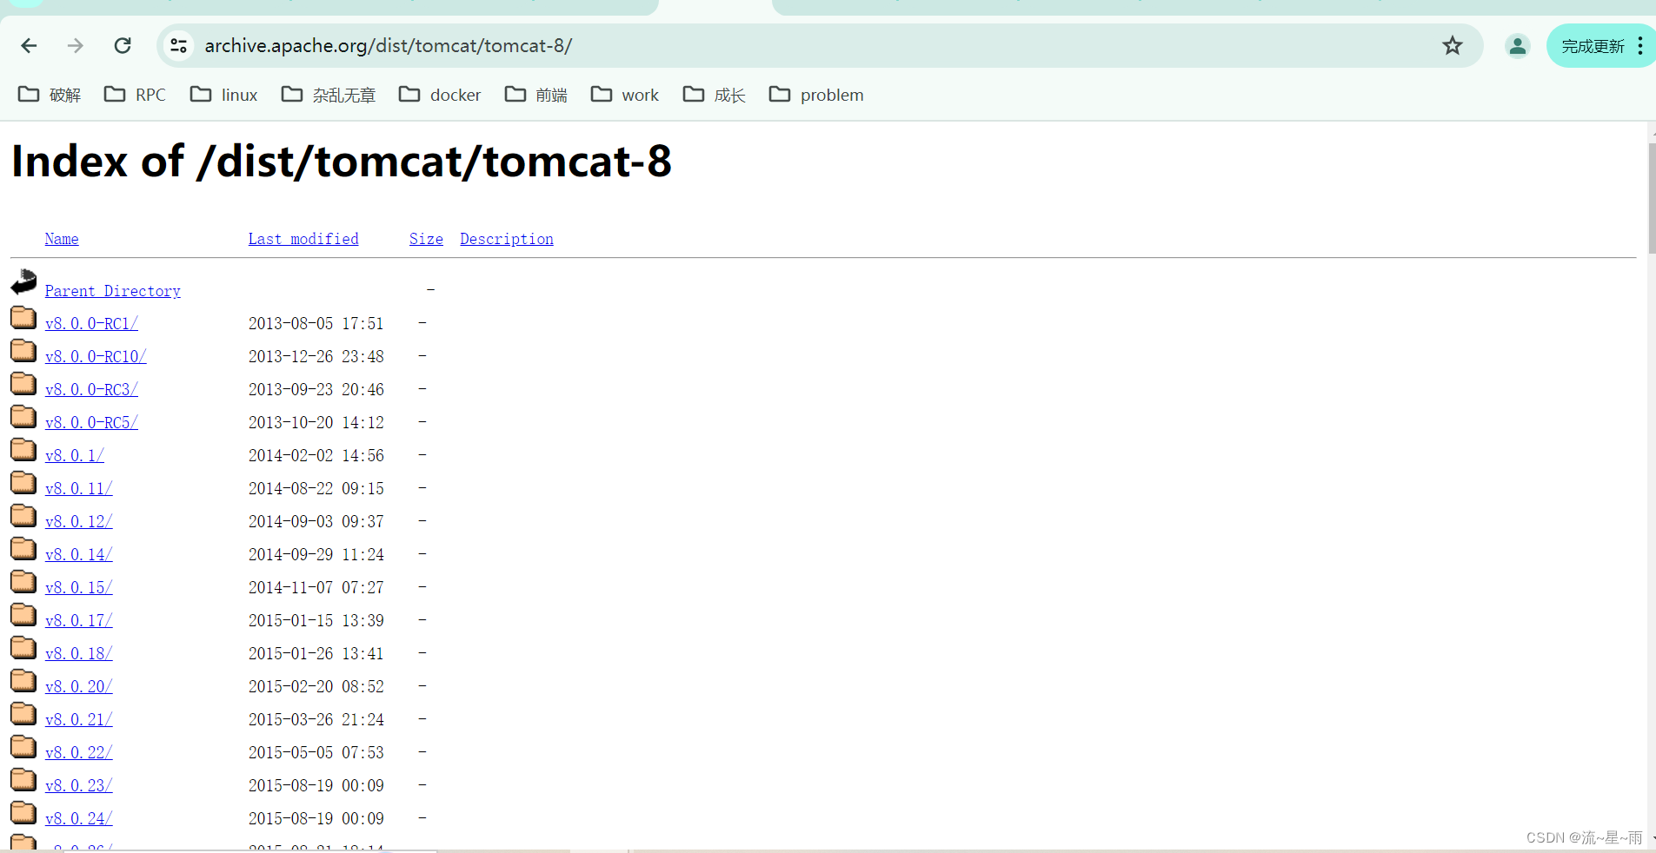This screenshot has height=853, width=1656.
Task: Open the v8.0.0-RC1/ directory link
Action: click(x=91, y=323)
